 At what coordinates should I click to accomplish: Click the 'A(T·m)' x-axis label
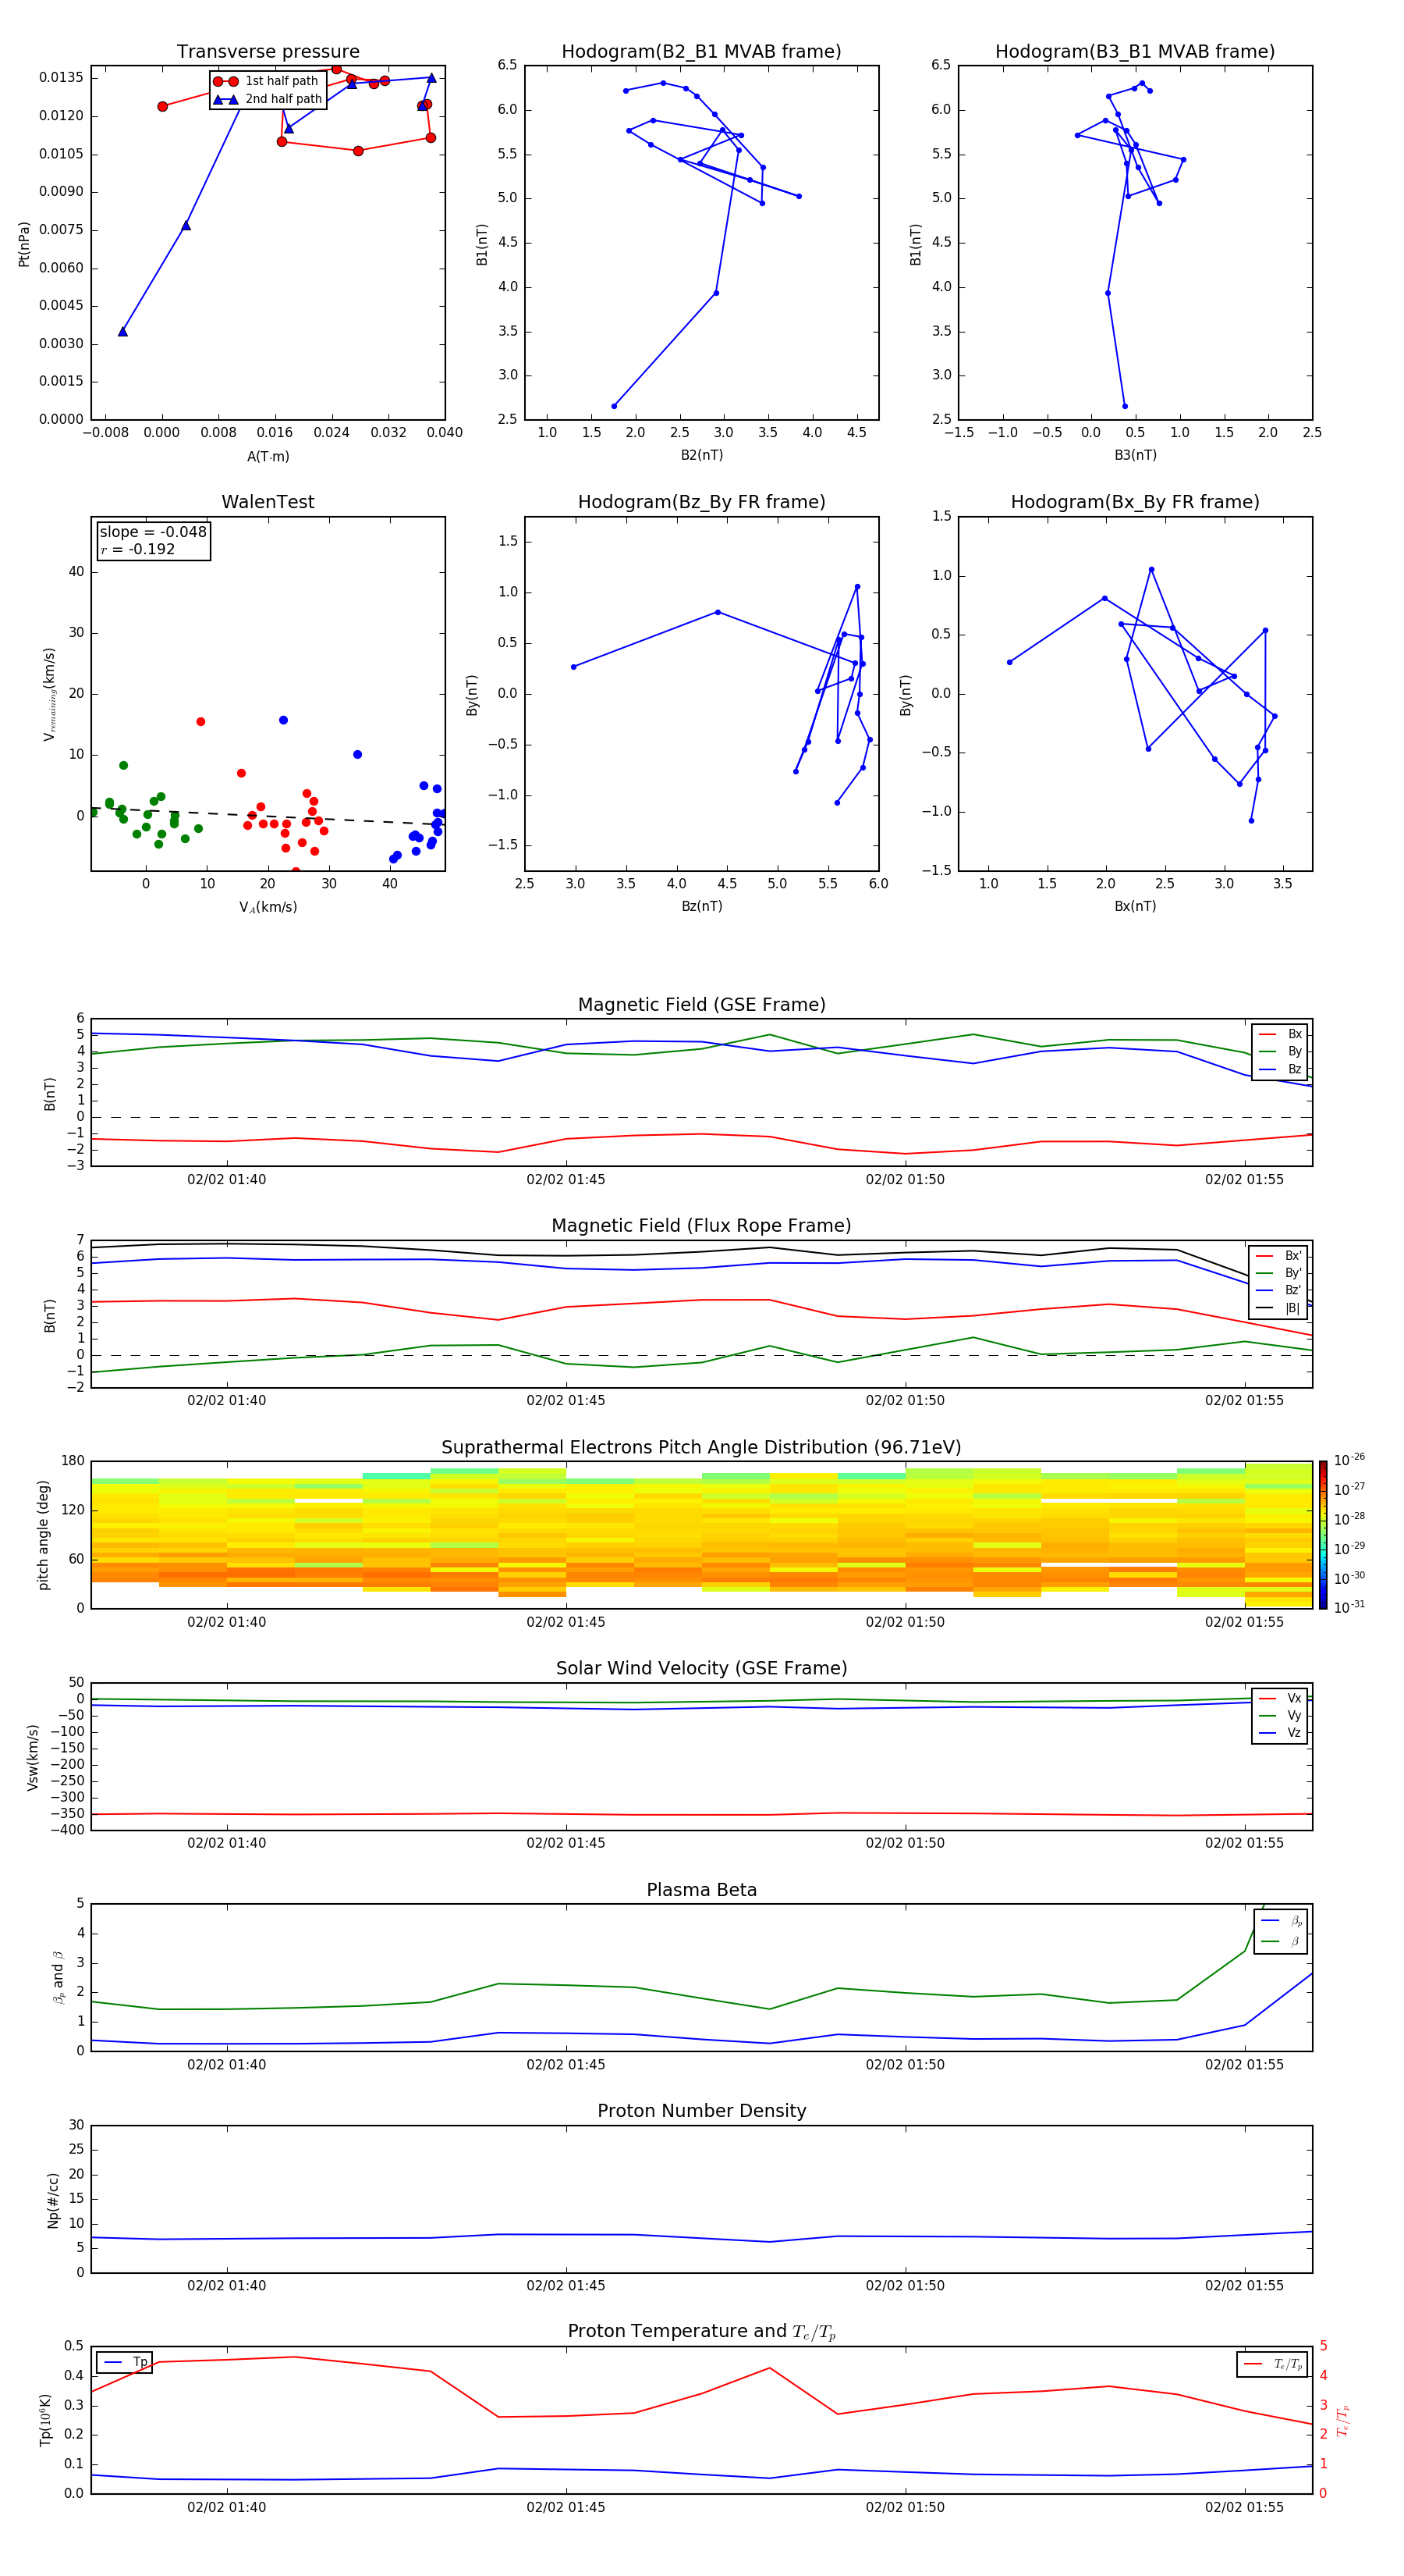pos(268,457)
